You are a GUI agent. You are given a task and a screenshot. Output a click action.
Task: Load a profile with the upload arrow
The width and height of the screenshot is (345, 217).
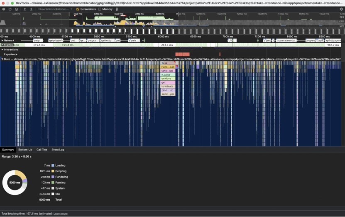click(24, 9)
